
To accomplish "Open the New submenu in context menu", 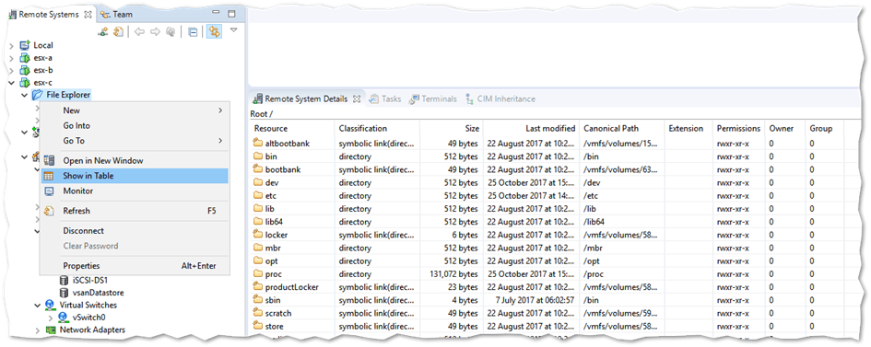I will pyautogui.click(x=134, y=110).
